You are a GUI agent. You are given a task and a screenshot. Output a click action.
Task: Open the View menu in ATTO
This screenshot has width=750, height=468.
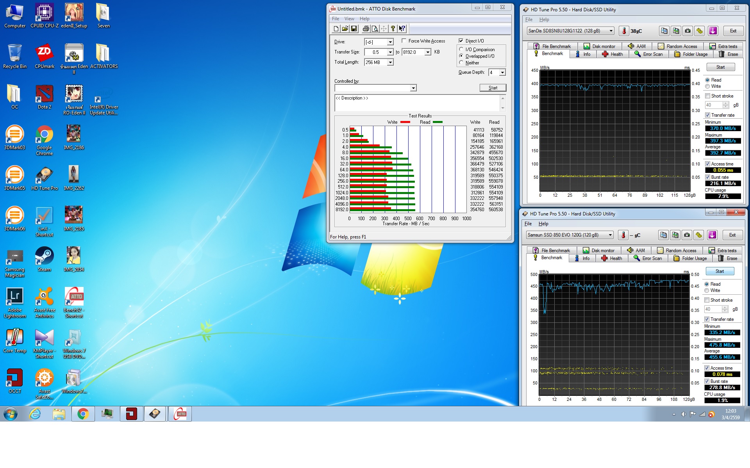click(349, 19)
